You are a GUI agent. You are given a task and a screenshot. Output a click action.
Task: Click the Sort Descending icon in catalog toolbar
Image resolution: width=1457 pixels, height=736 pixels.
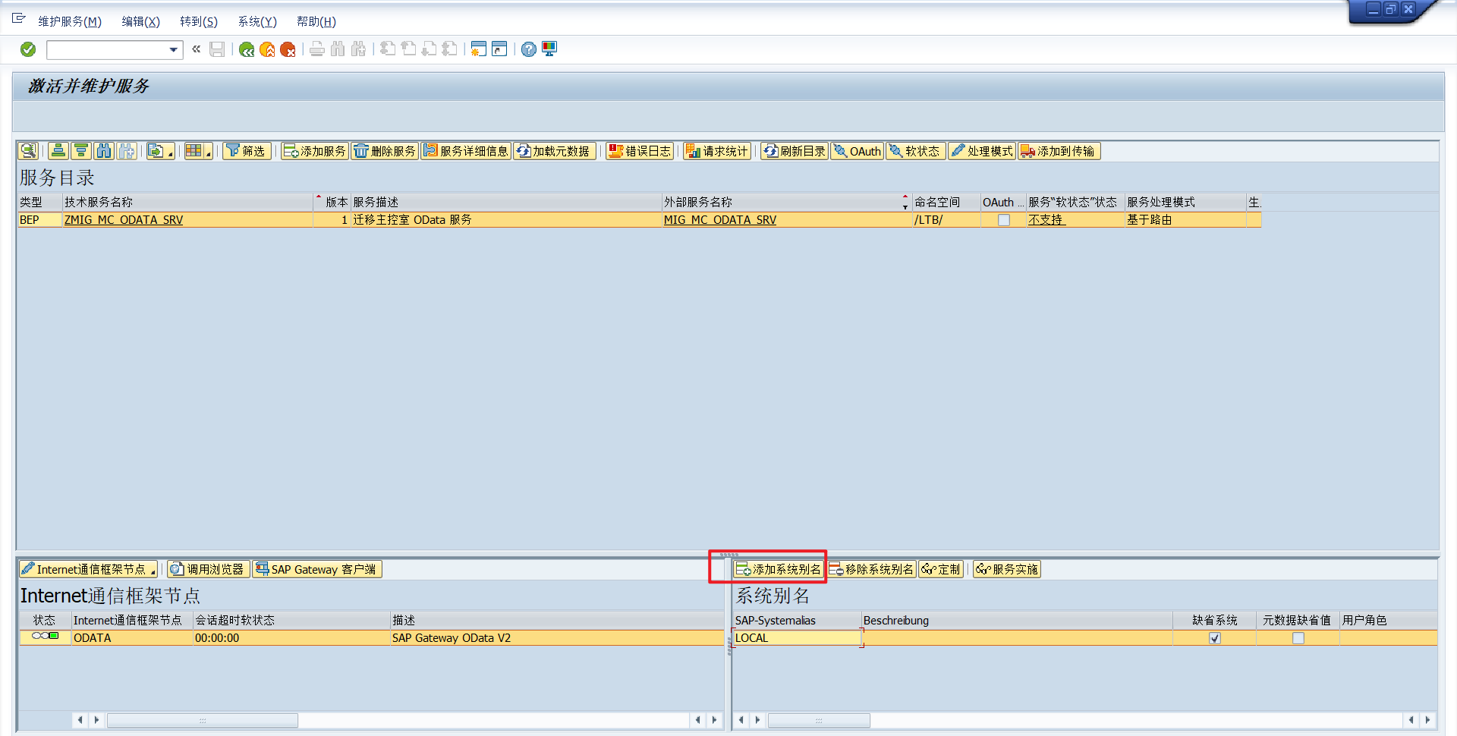(81, 151)
